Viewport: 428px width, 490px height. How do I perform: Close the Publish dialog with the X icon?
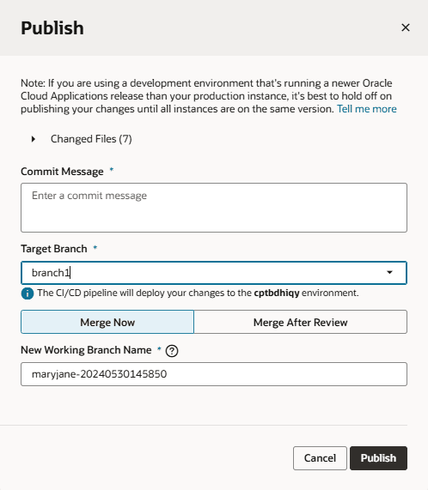pos(406,27)
